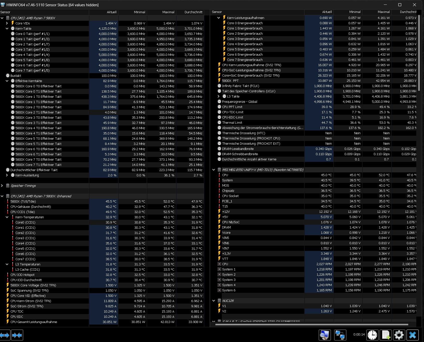
Task: Click left panel Durchschnitt column header
Action: click(x=190, y=12)
